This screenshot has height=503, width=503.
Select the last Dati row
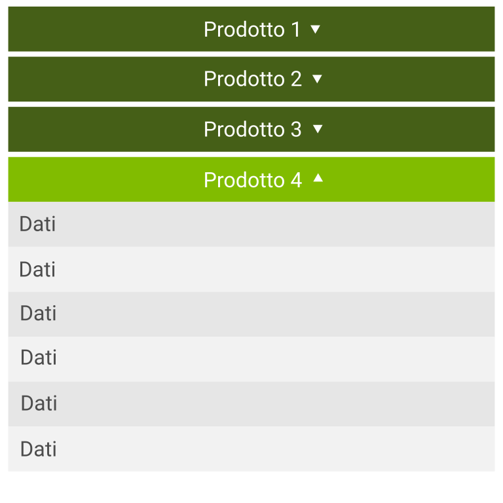tap(251, 449)
